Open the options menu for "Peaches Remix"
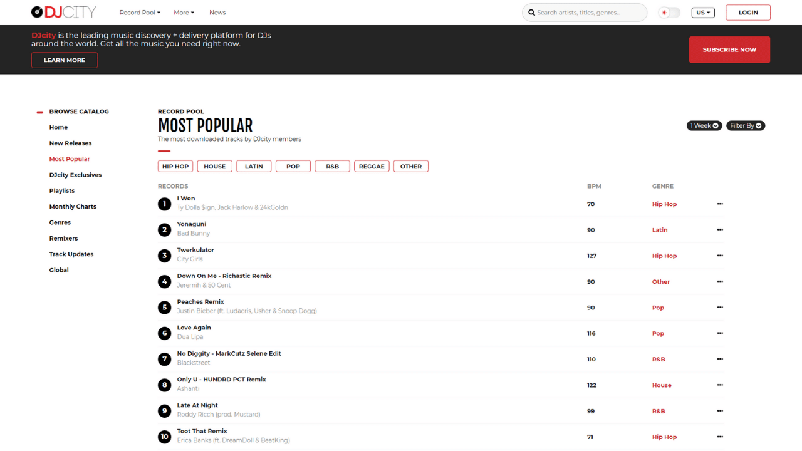802x451 pixels. point(719,307)
